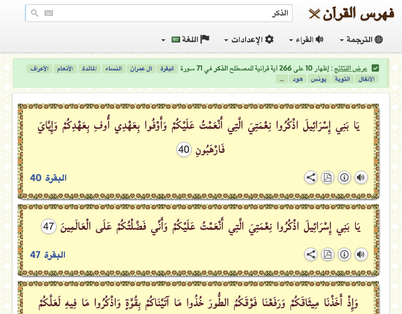Toggle the results display checkbox

(x=375, y=69)
